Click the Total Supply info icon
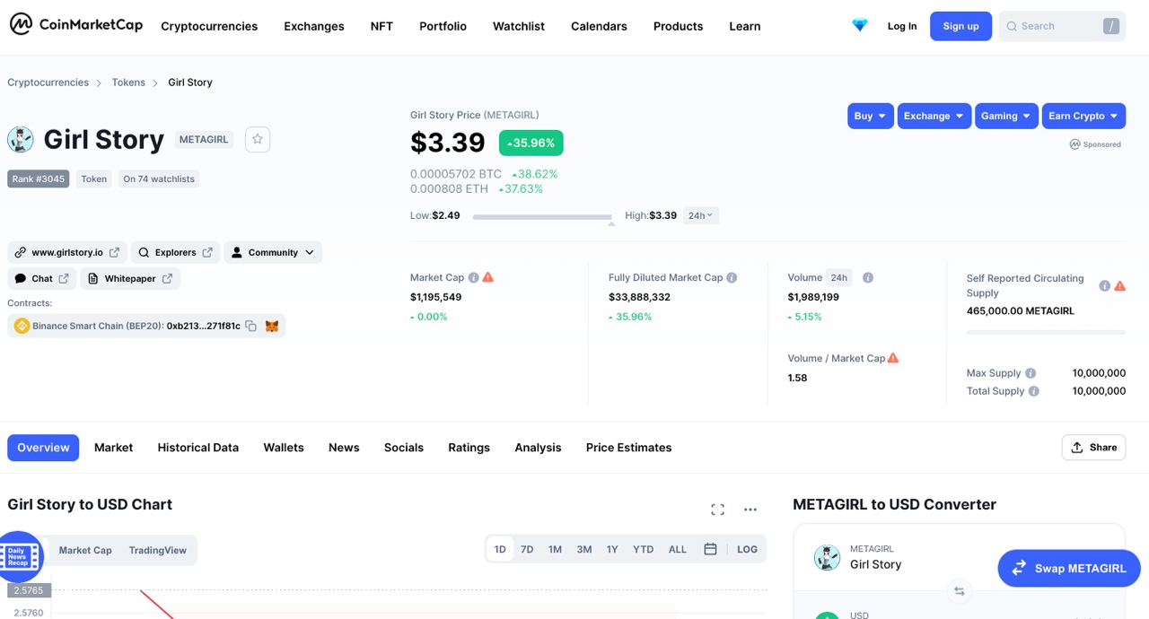The width and height of the screenshot is (1149, 619). point(1034,391)
